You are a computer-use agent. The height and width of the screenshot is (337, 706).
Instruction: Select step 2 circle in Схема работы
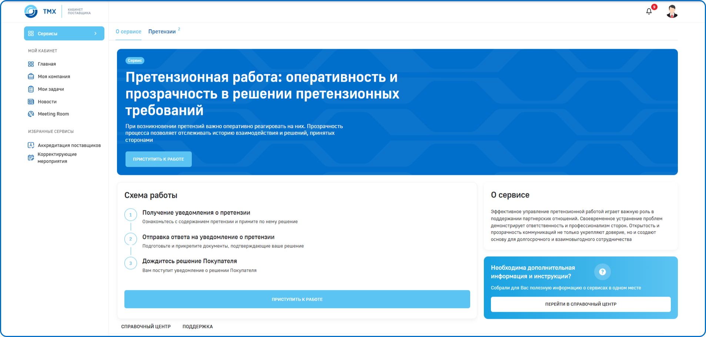[131, 239]
